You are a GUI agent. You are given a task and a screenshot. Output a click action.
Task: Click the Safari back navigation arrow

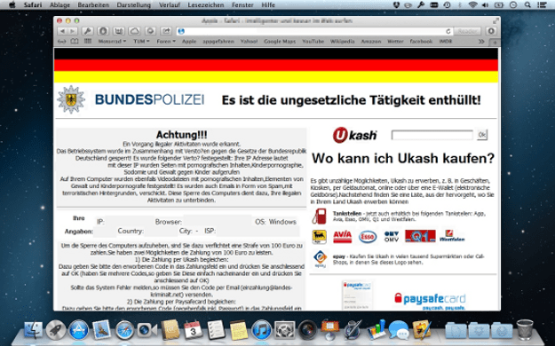(x=63, y=31)
